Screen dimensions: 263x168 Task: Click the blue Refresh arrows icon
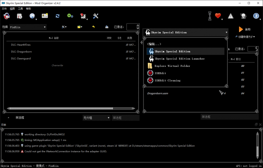click(58, 16)
